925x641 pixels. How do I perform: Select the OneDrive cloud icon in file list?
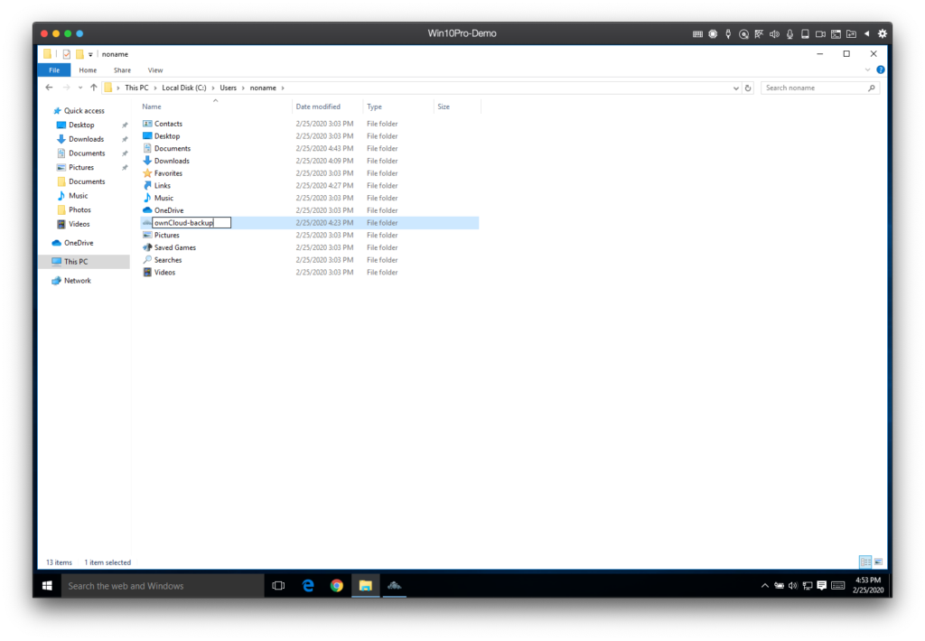click(147, 210)
